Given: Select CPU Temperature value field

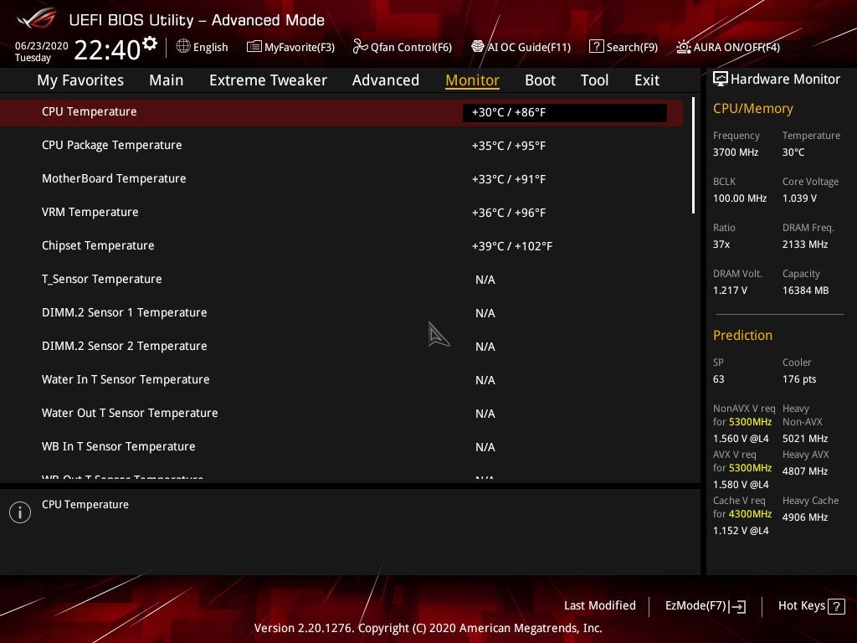Looking at the screenshot, I should pyautogui.click(x=565, y=112).
